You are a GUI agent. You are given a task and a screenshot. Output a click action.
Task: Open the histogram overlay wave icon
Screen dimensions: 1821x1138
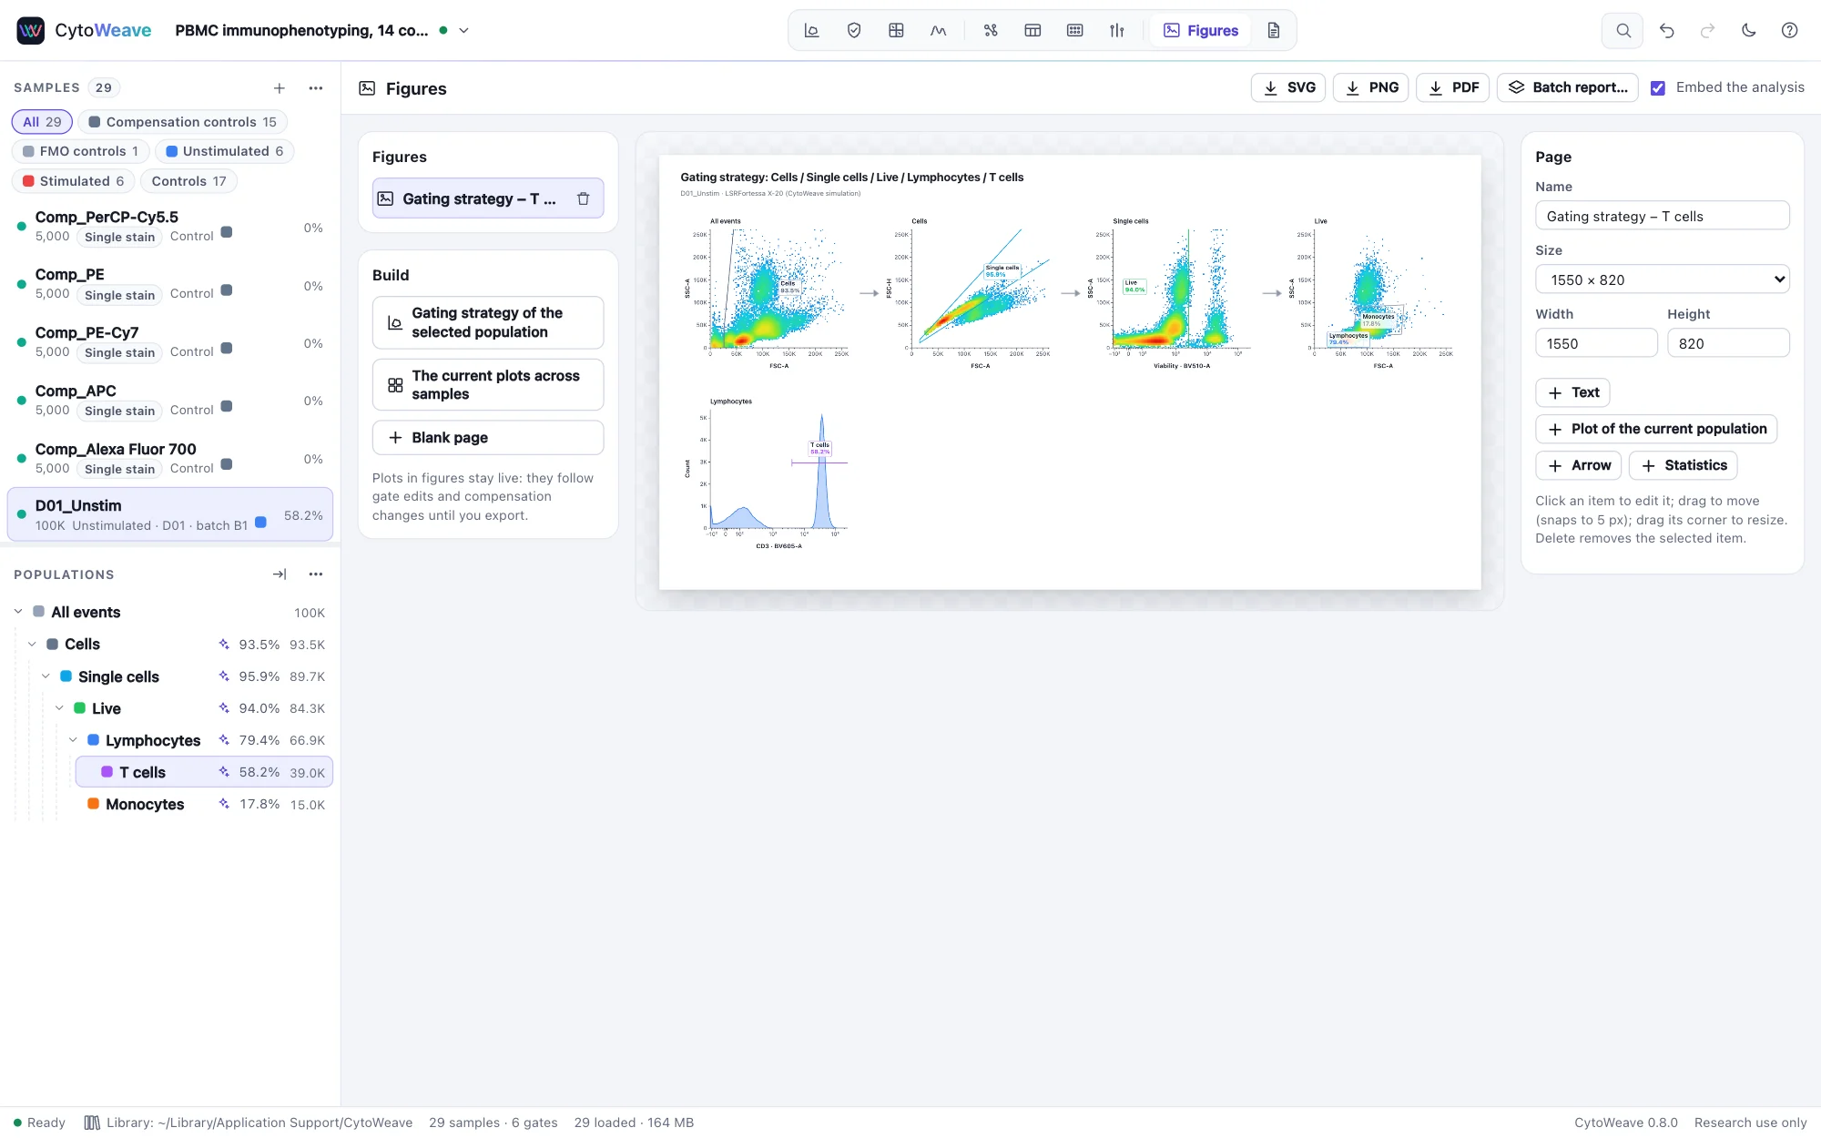(939, 30)
